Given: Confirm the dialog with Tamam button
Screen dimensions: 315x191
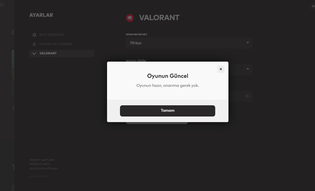Looking at the screenshot, I should click(x=167, y=111).
